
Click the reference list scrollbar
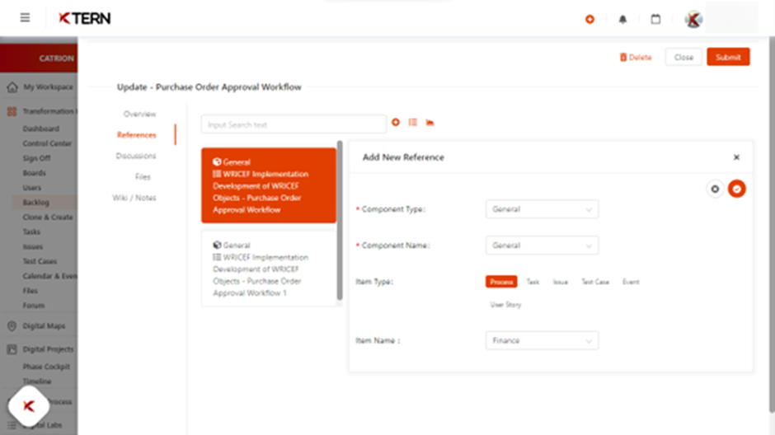[340, 220]
